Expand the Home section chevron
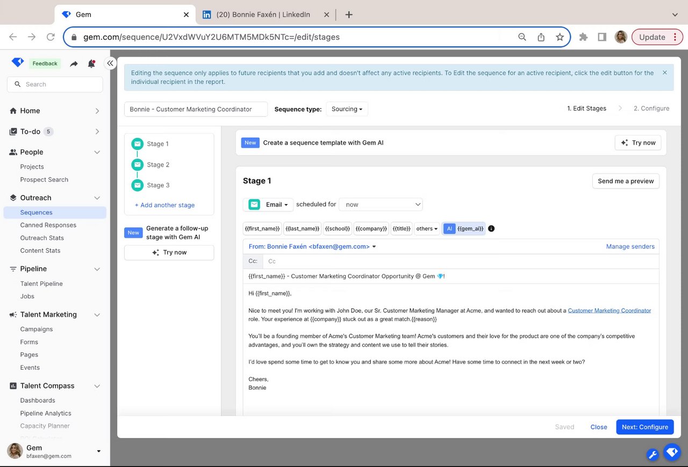Screen dimensions: 688x467 click(x=97, y=111)
